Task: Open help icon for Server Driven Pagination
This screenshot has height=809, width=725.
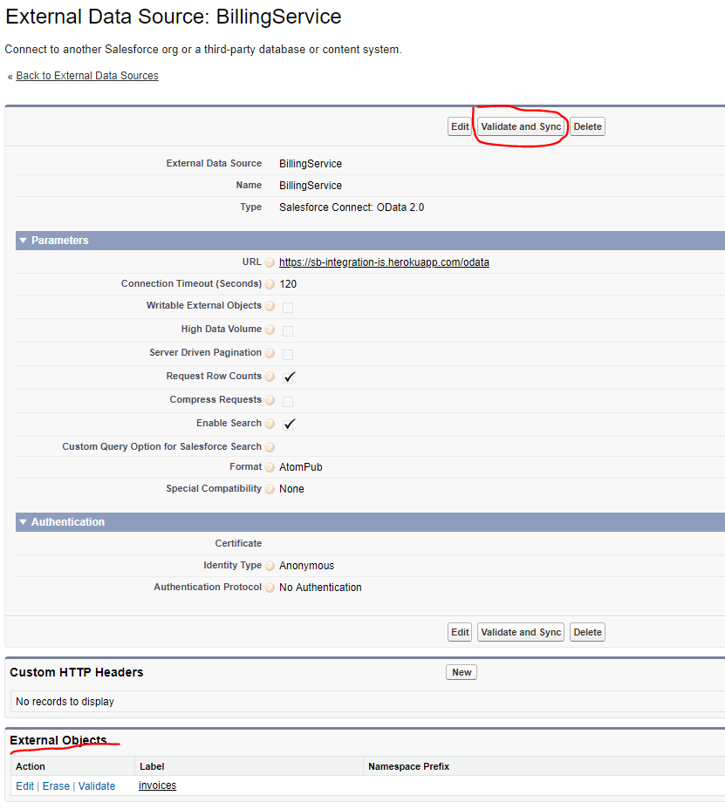Action: (x=270, y=353)
